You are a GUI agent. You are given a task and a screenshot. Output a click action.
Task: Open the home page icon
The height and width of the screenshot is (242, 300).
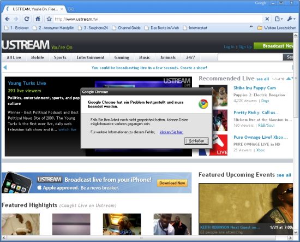point(38,19)
